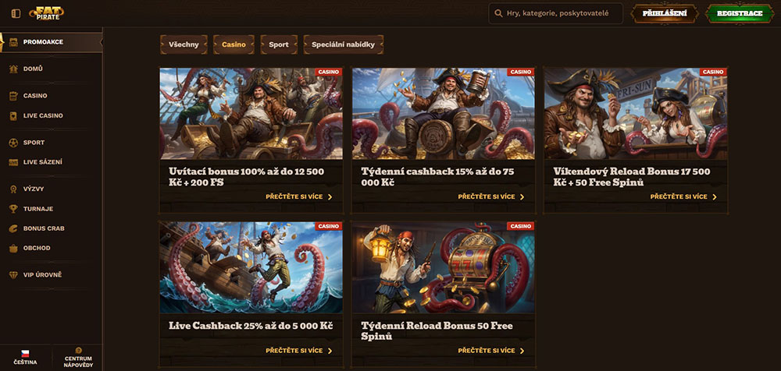This screenshot has width=781, height=371.
Task: Switch to Speciální nabídky tab
Action: 343,44
